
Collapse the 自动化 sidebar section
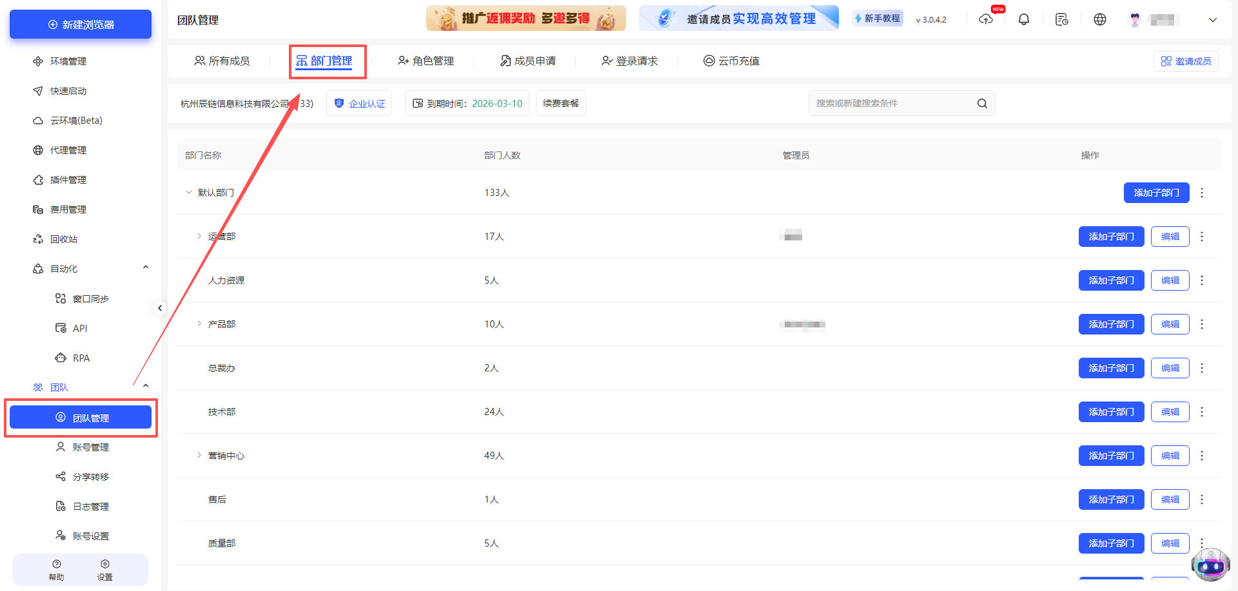tap(146, 267)
